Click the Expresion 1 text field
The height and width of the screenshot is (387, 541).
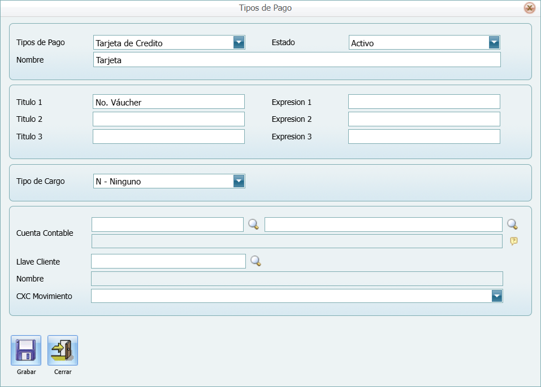click(x=424, y=102)
